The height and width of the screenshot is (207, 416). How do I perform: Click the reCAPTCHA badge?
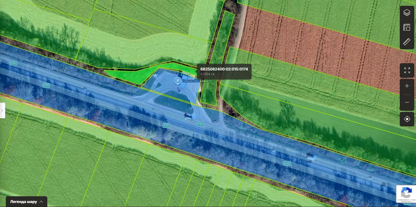pyautogui.click(x=406, y=194)
